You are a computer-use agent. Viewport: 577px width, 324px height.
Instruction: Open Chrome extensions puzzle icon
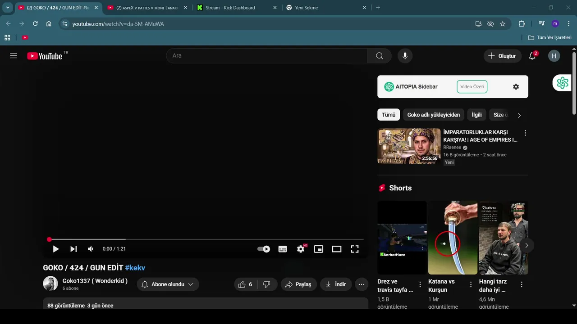522,23
